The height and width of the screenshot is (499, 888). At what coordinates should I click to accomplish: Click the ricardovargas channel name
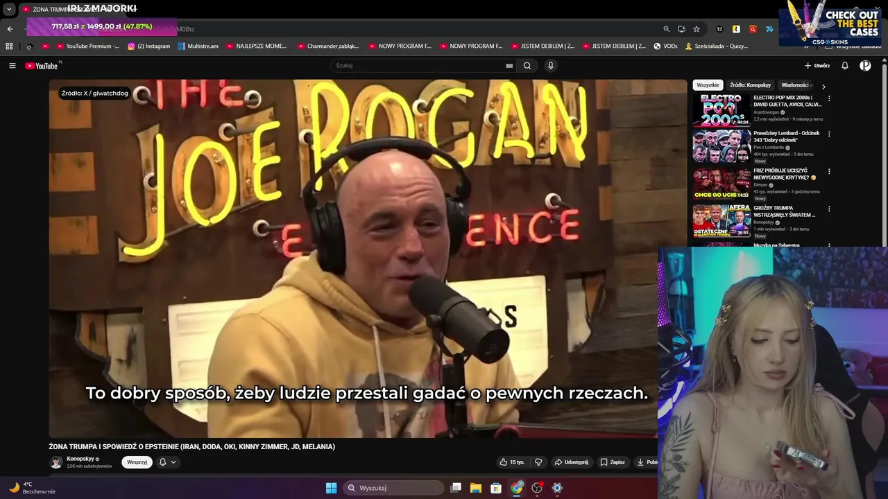[x=766, y=112]
